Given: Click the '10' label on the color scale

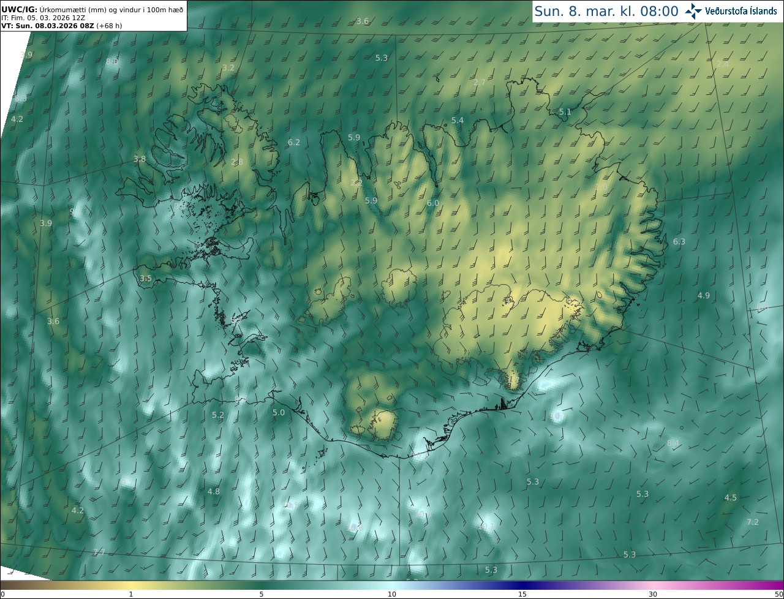Looking at the screenshot, I should pos(392,594).
